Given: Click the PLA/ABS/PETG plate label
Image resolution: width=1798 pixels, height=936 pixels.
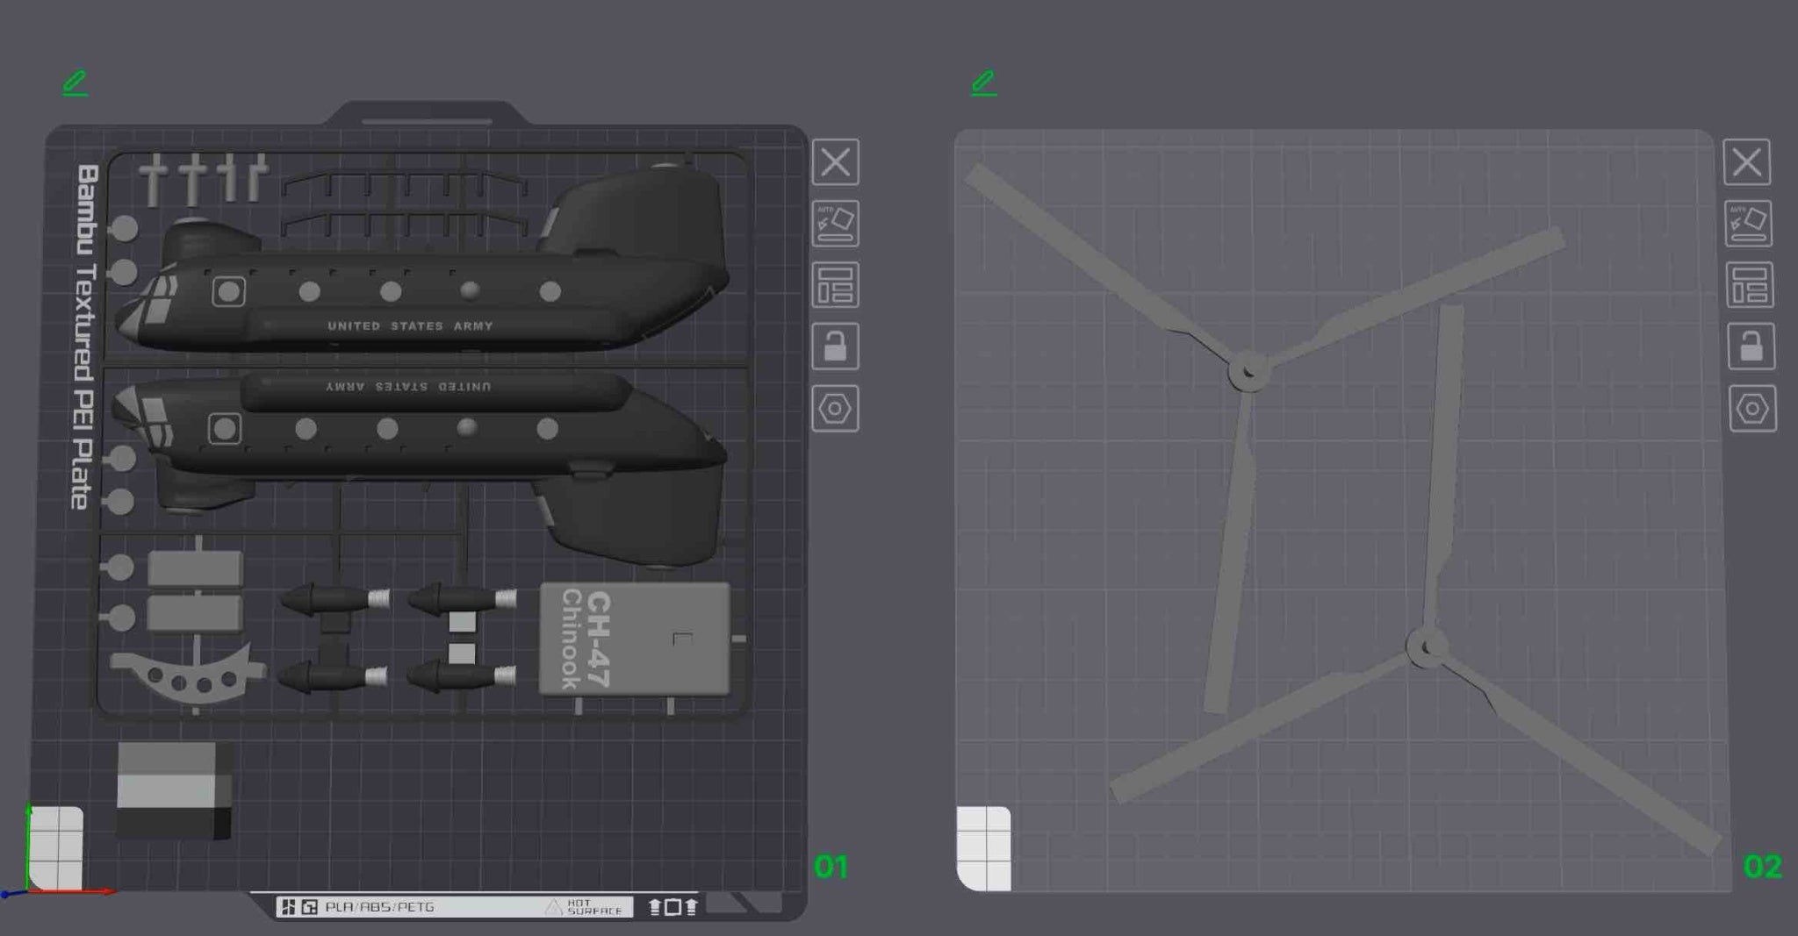Looking at the screenshot, I should click(x=379, y=907).
